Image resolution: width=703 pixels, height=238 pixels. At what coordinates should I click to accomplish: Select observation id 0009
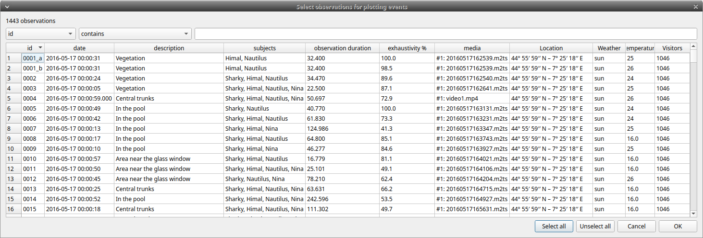33,148
